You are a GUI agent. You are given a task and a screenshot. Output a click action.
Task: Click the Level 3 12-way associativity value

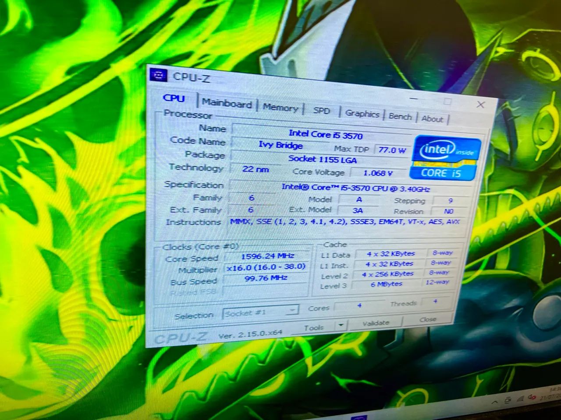[x=438, y=282]
